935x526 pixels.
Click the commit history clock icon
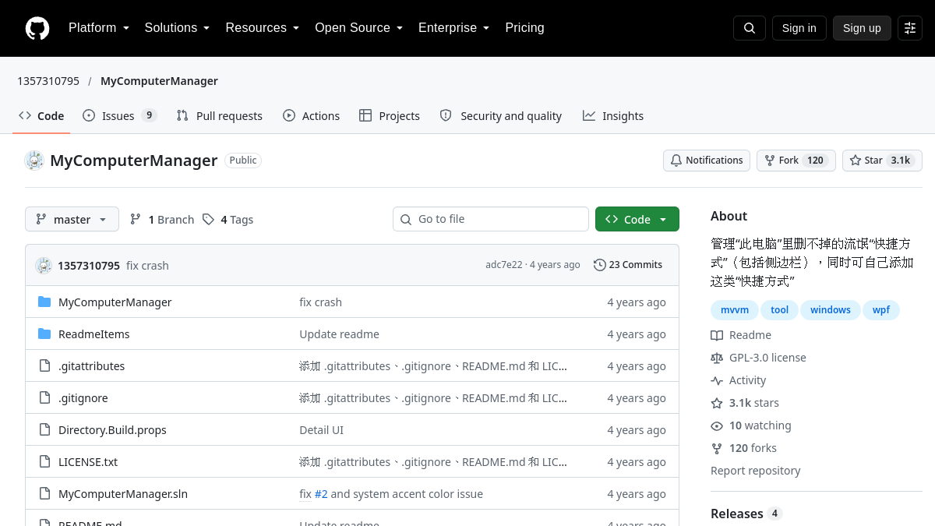[599, 265]
